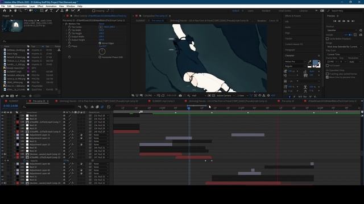Open graph editor from timeline icon
Image resolution: width=364 pixels, height=204 pixels.
click(x=109, y=107)
